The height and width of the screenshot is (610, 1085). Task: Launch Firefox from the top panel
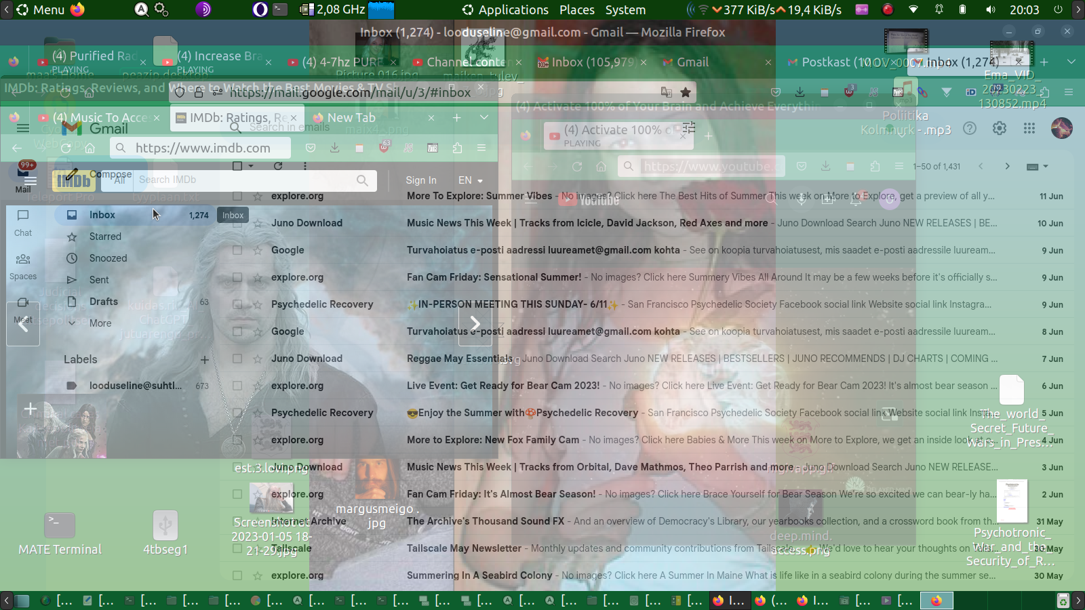[x=78, y=9]
